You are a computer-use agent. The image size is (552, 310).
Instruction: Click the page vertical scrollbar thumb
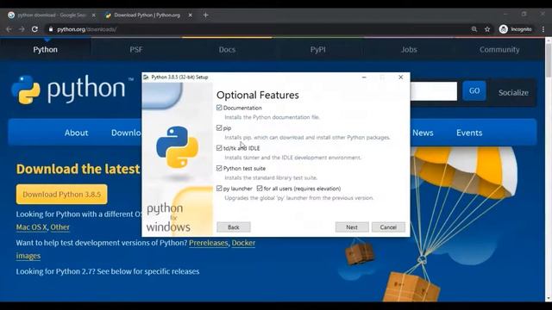[x=549, y=60]
